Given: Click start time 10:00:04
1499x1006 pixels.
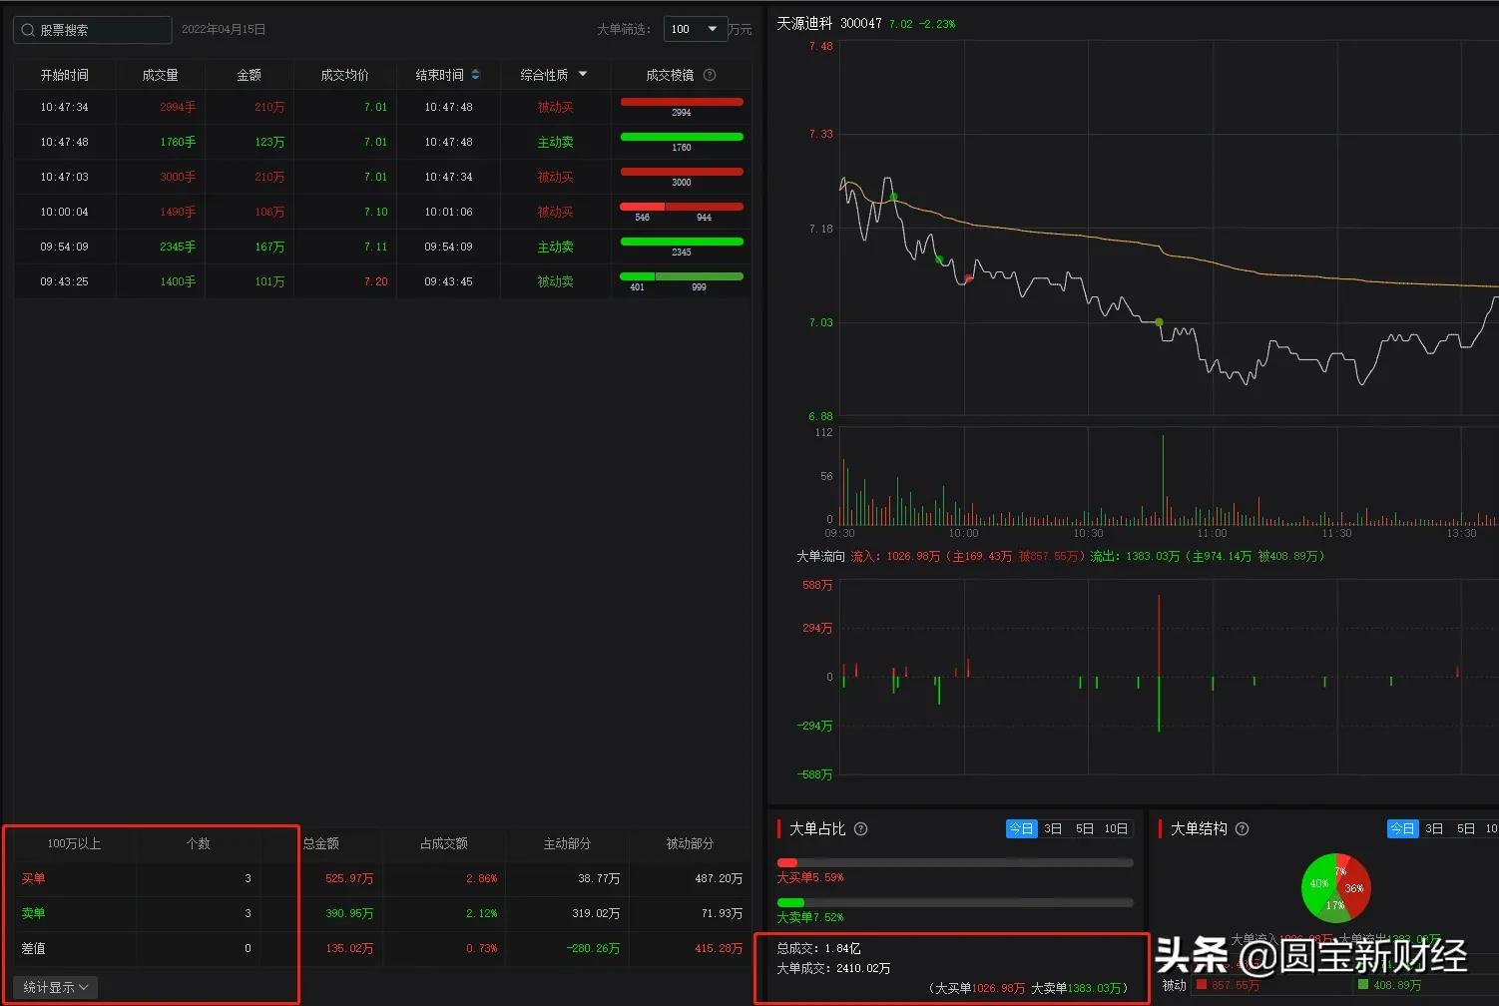Looking at the screenshot, I should coord(64,212).
